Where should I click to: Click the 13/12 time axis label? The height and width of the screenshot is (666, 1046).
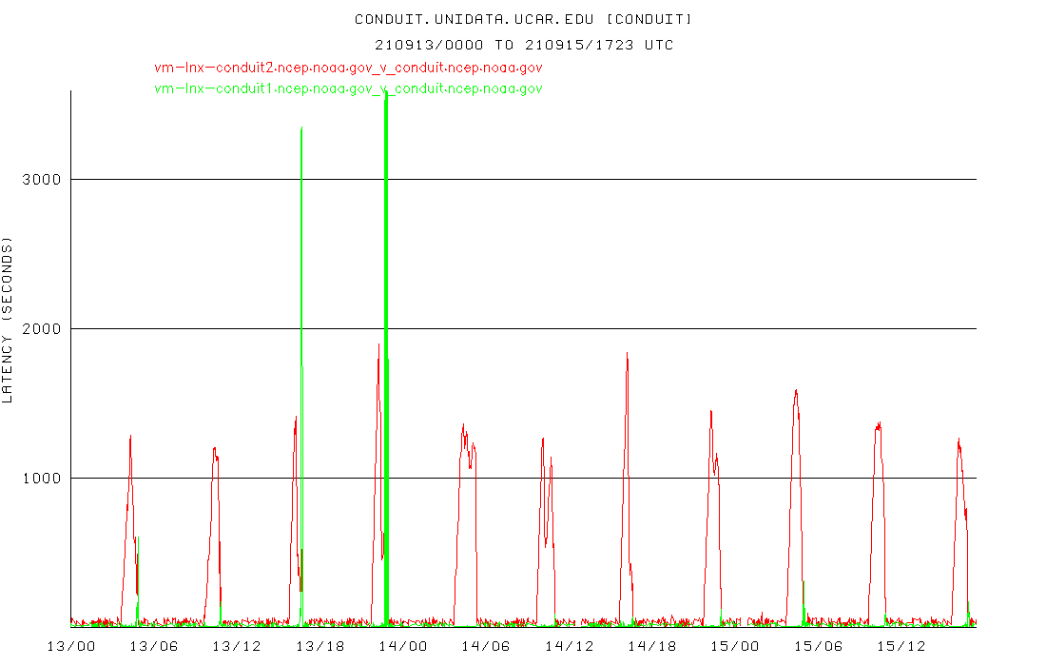pyautogui.click(x=237, y=646)
